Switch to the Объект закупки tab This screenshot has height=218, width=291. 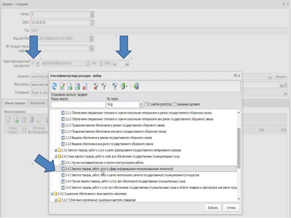[x=15, y=103]
